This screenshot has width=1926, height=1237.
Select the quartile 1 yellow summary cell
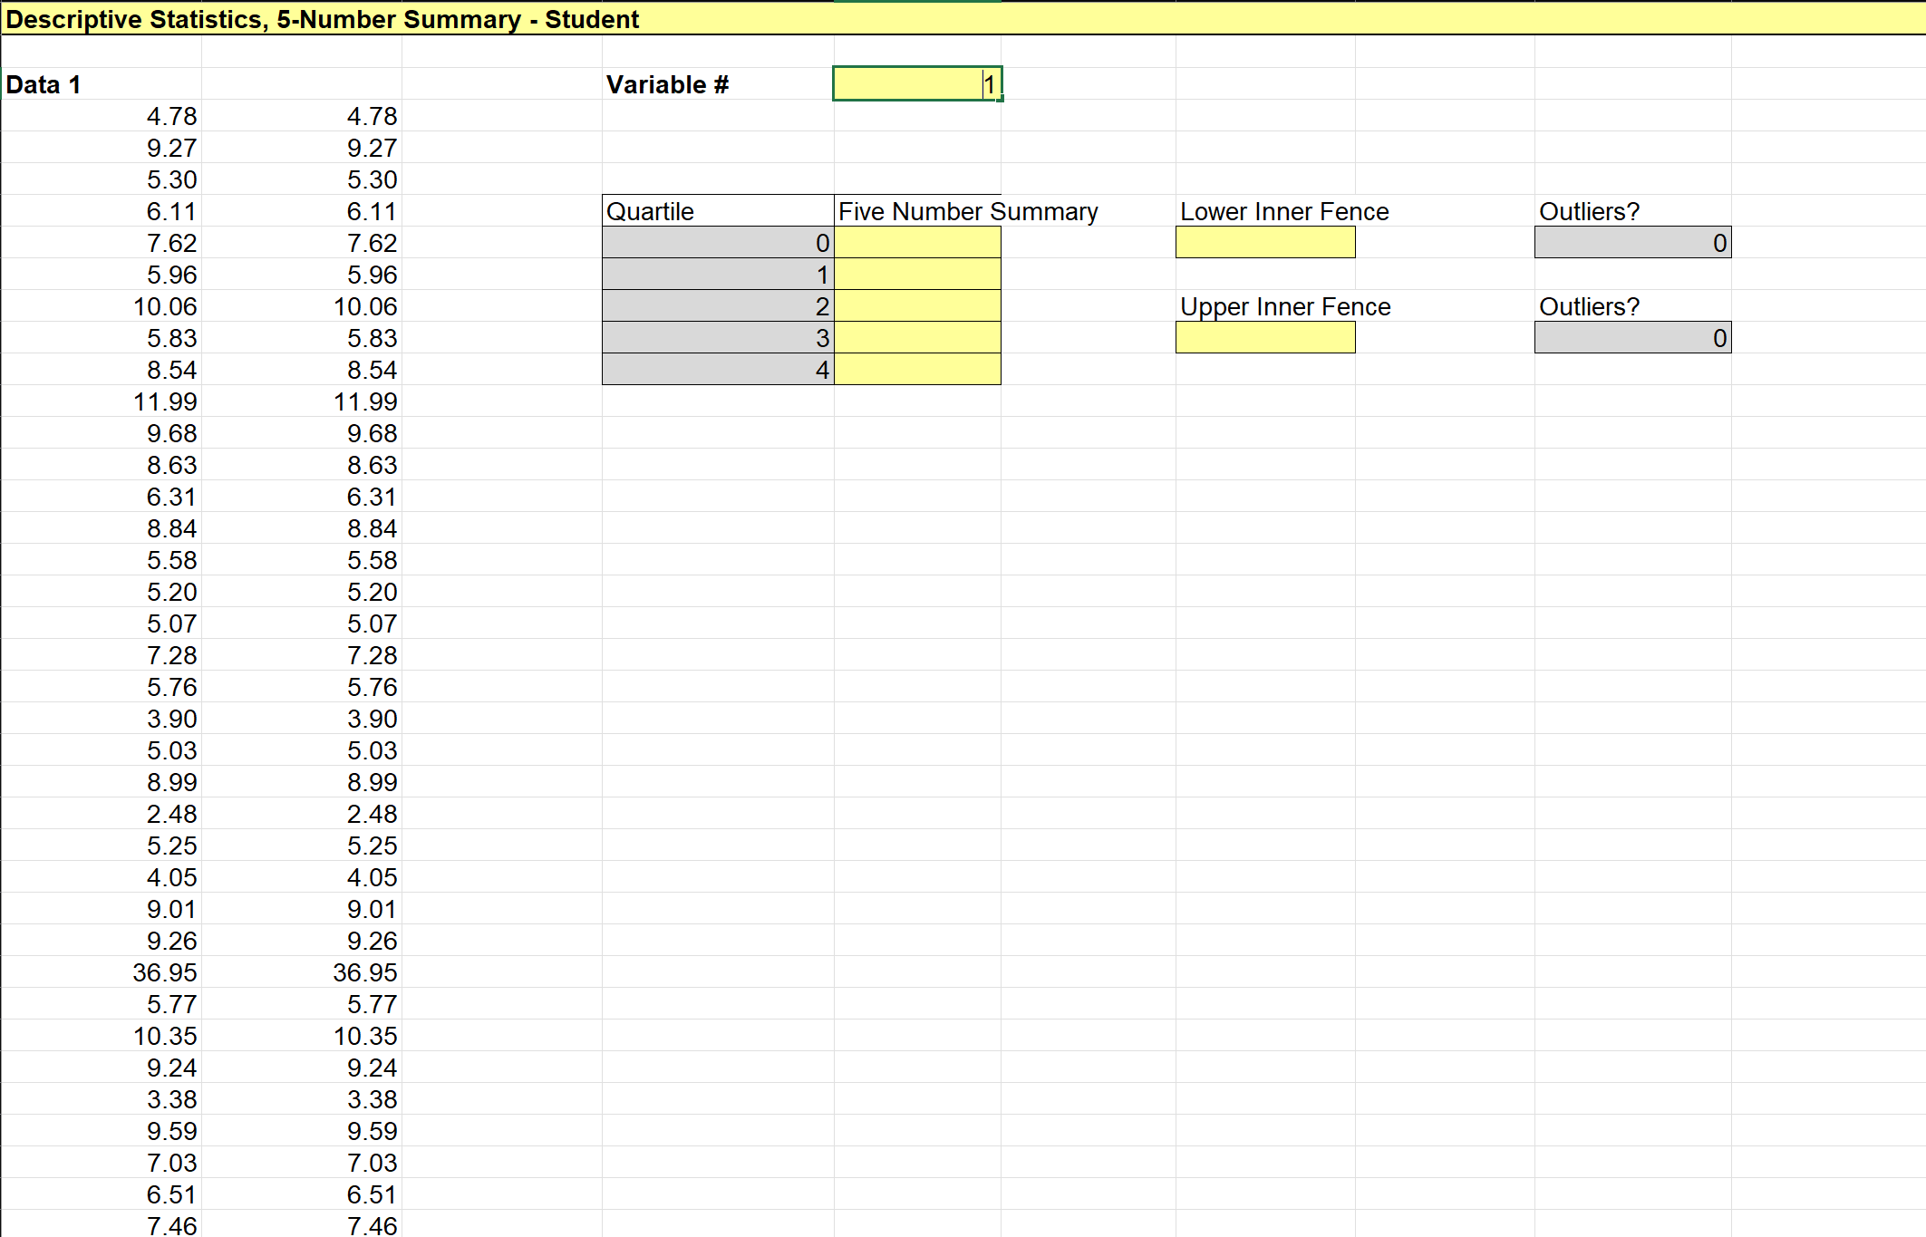coord(916,275)
